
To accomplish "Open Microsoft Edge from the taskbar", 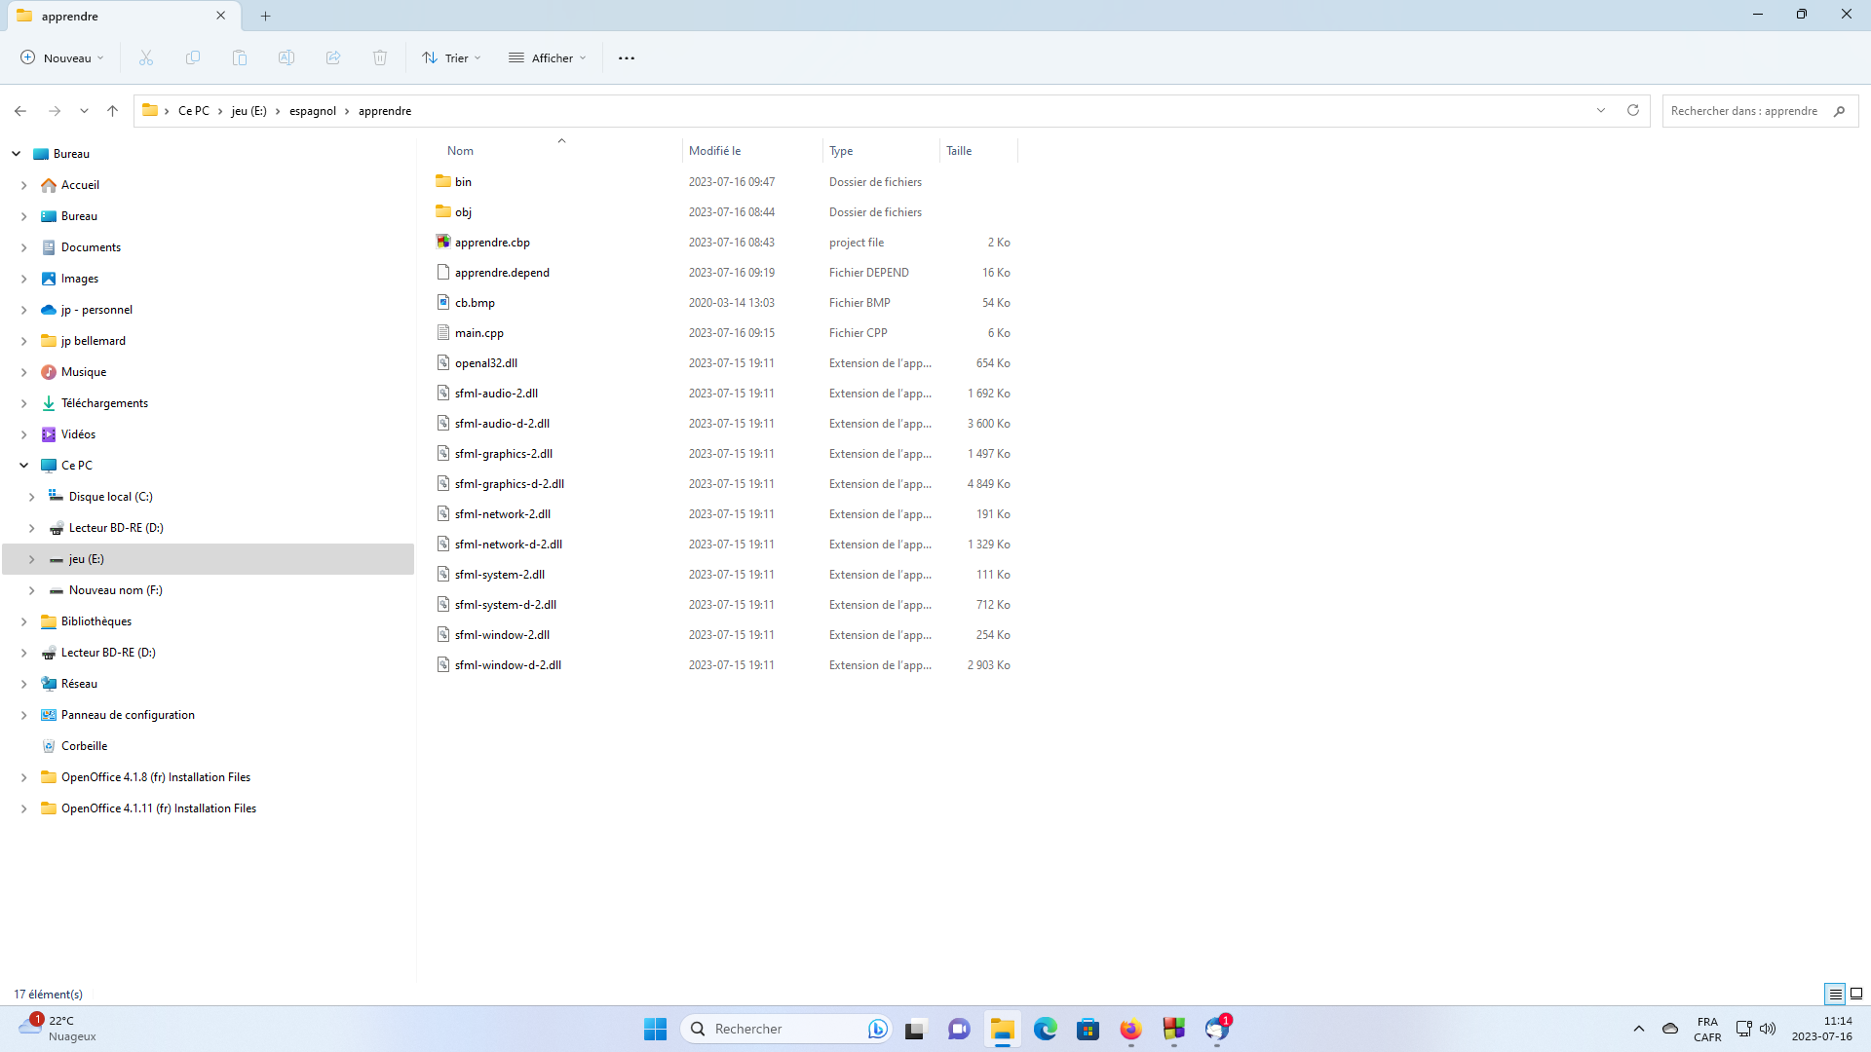I will coord(1045,1029).
